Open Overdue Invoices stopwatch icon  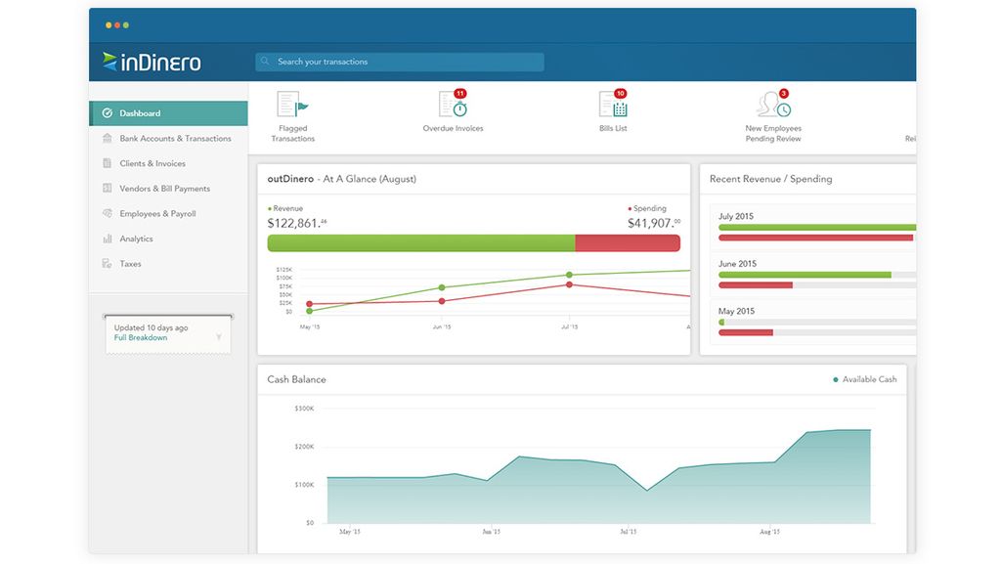(454, 104)
